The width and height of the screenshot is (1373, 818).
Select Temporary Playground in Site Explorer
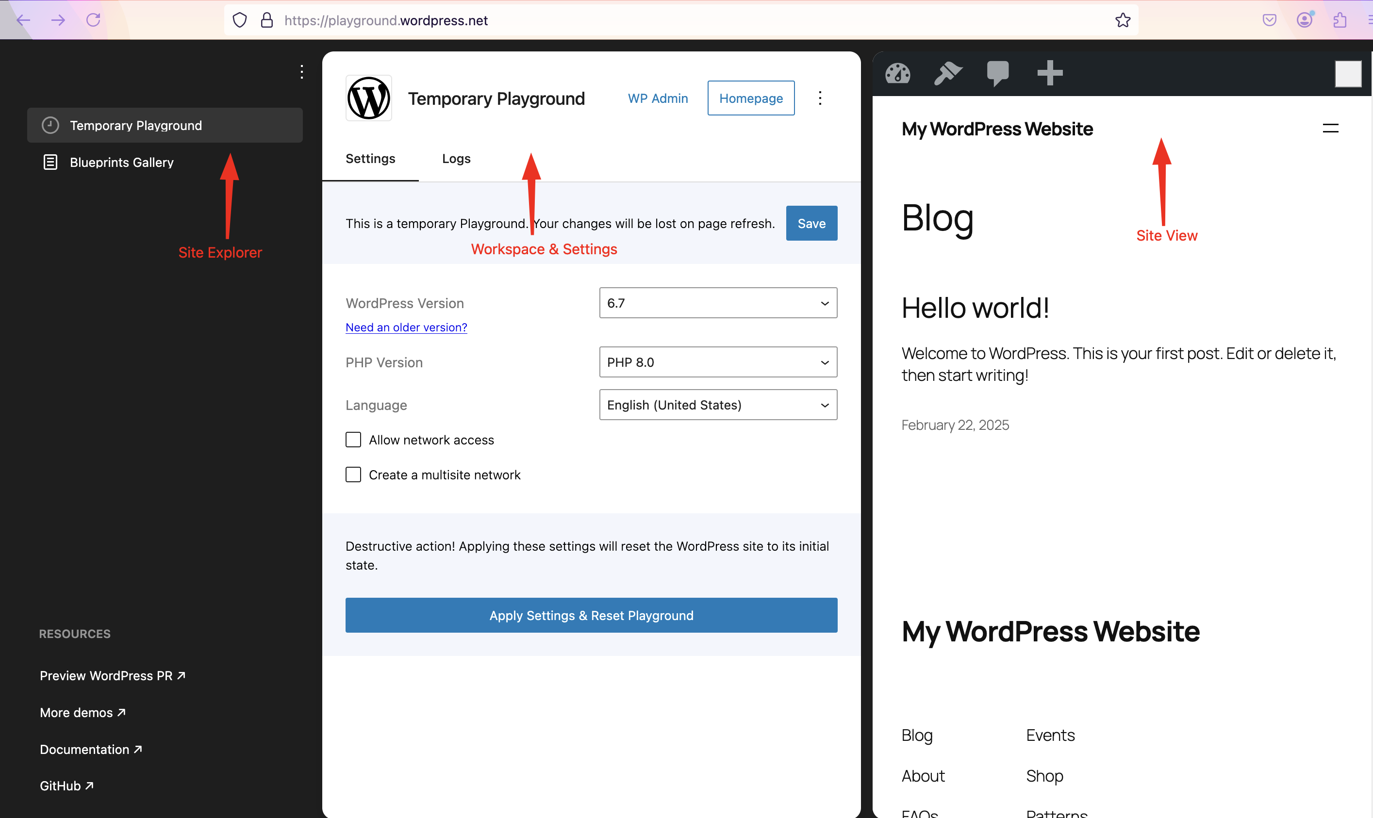coord(165,125)
